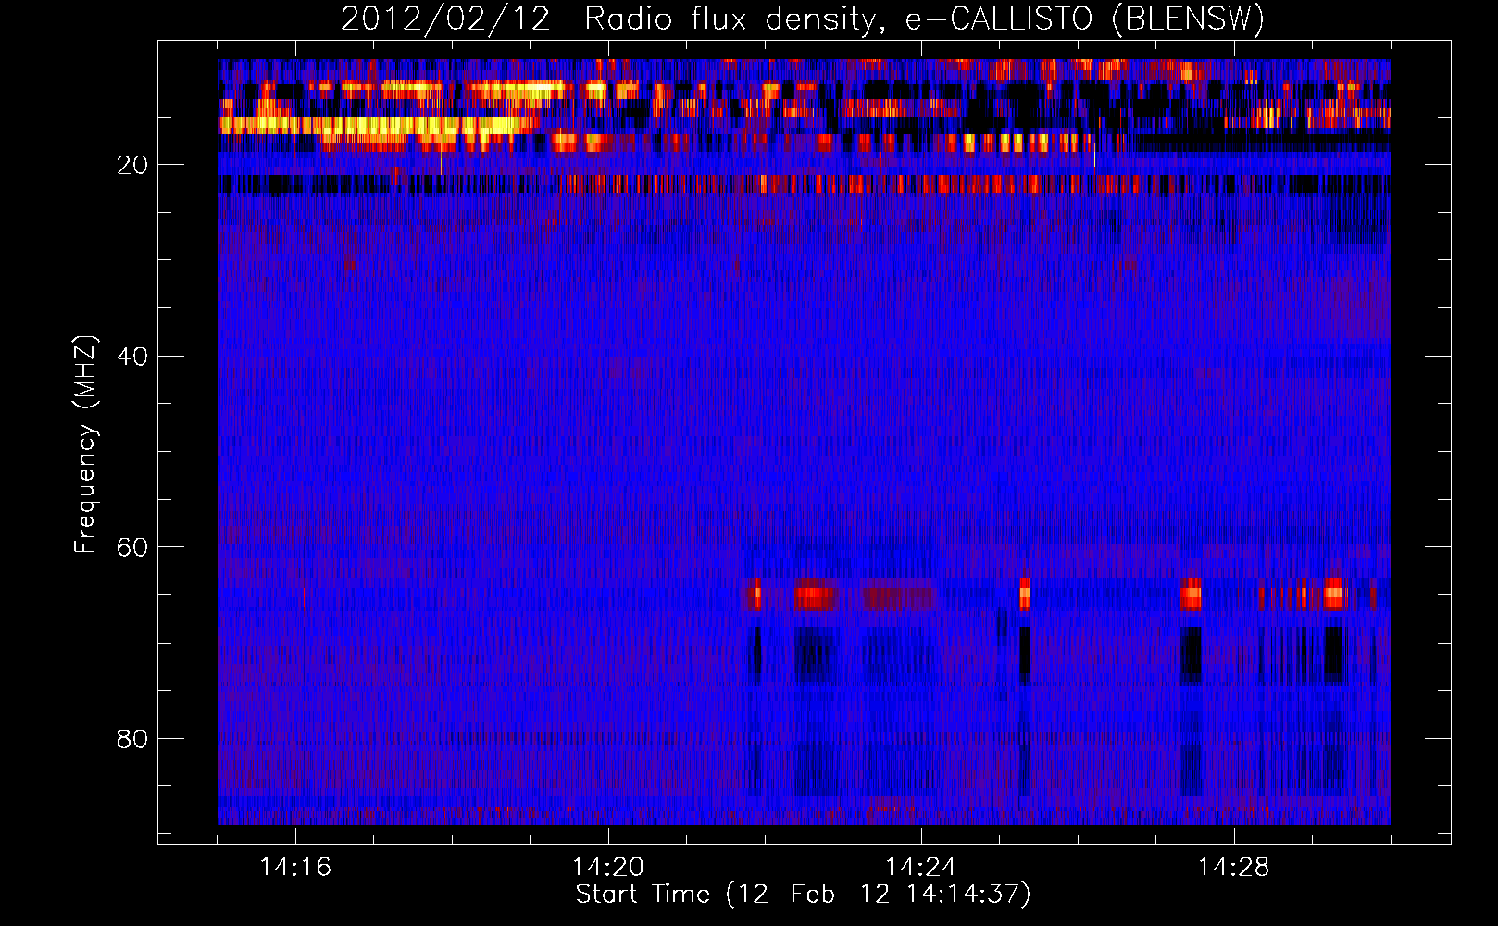Click the bright yellow burst band near 16 MHz
Viewport: 1498px width, 926px height.
[378, 125]
